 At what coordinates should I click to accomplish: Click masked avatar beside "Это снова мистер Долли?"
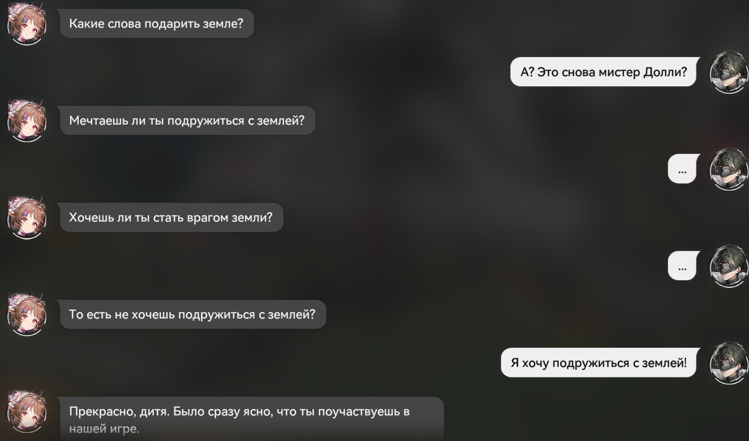(x=729, y=73)
